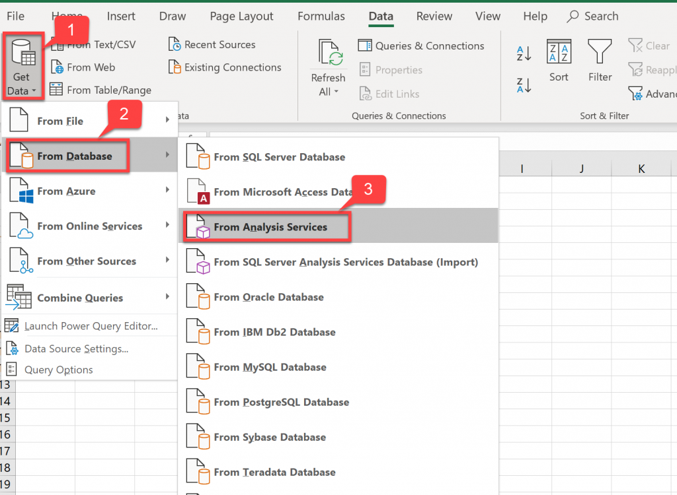Launch Power Query Editor
Image resolution: width=677 pixels, height=495 pixels.
point(91,326)
